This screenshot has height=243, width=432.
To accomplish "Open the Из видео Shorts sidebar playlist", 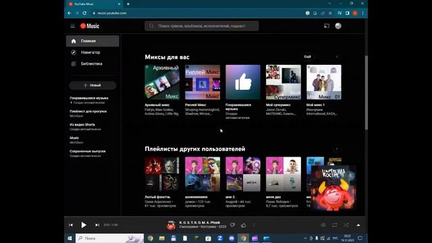I will tap(82, 124).
